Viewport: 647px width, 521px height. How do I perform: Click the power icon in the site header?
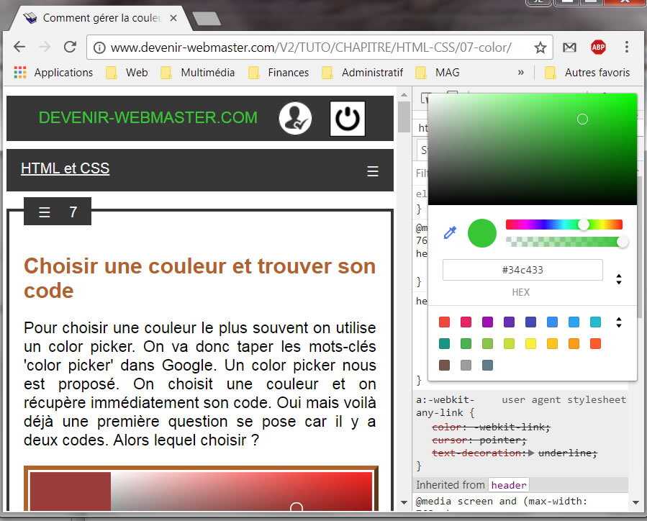click(348, 119)
